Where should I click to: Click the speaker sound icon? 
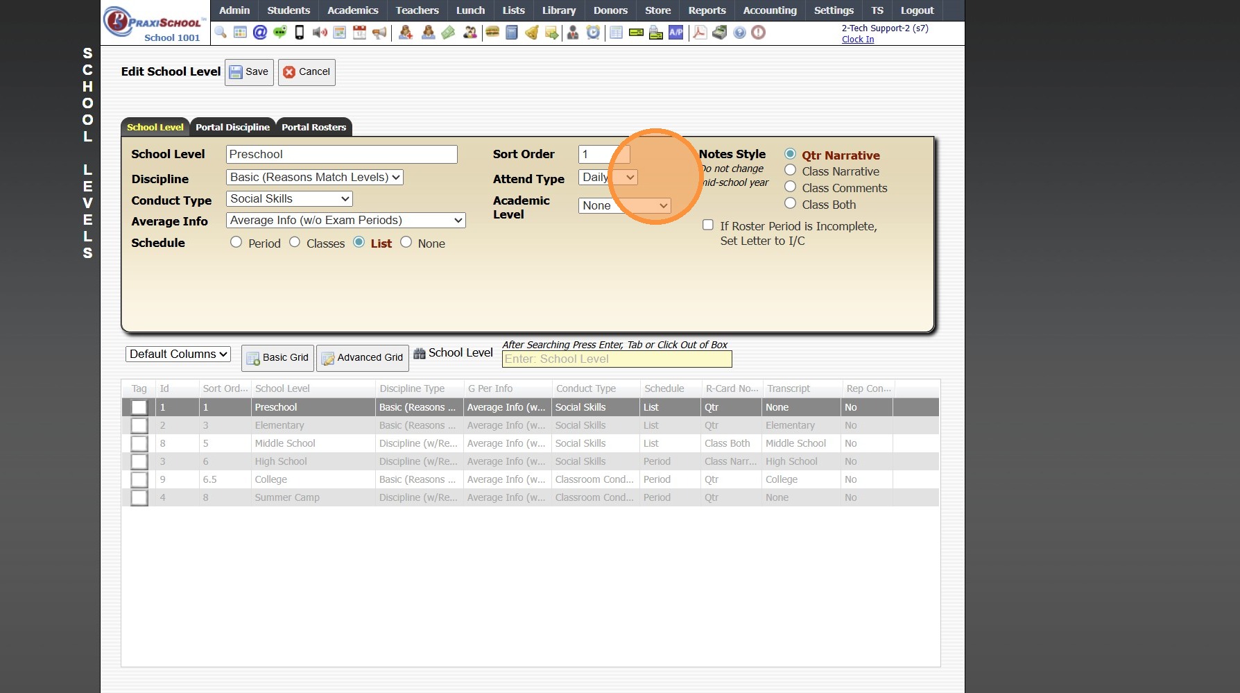[x=320, y=33]
